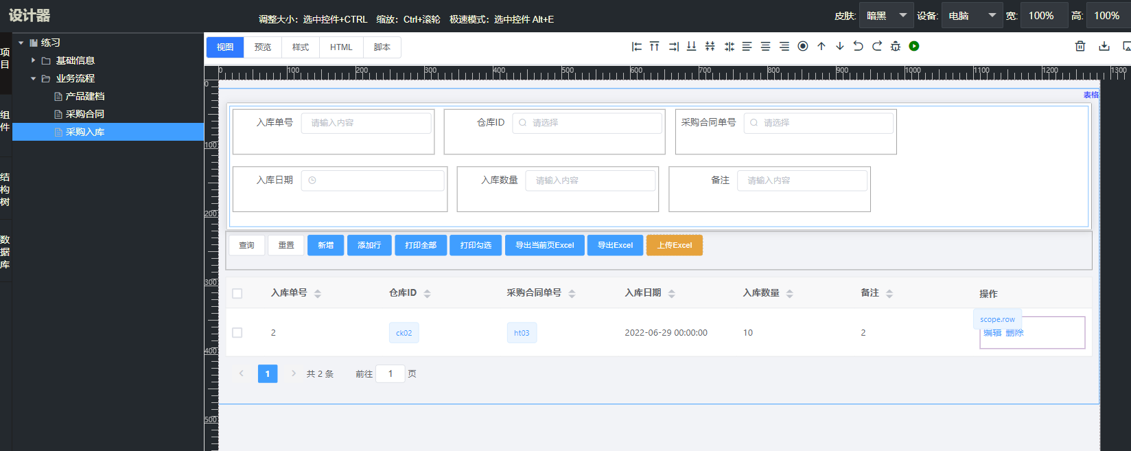1131x451 pixels.
Task: Switch to the HTML tab
Action: point(341,47)
